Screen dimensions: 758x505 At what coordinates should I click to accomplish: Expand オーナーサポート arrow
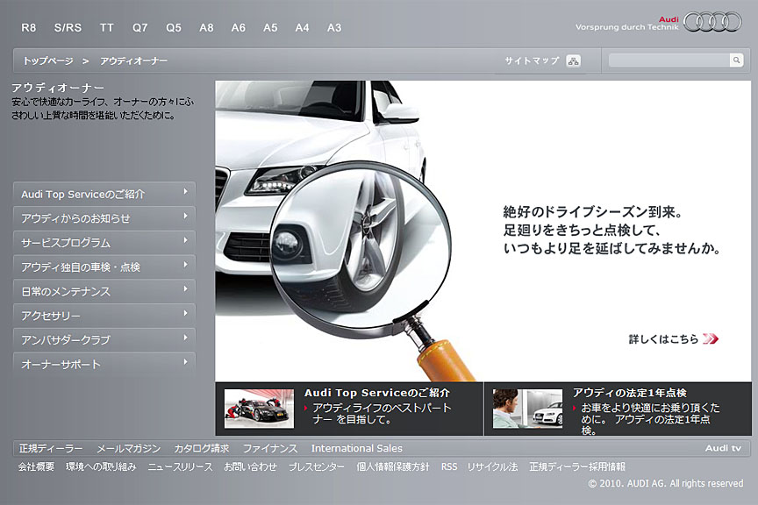[x=185, y=361]
